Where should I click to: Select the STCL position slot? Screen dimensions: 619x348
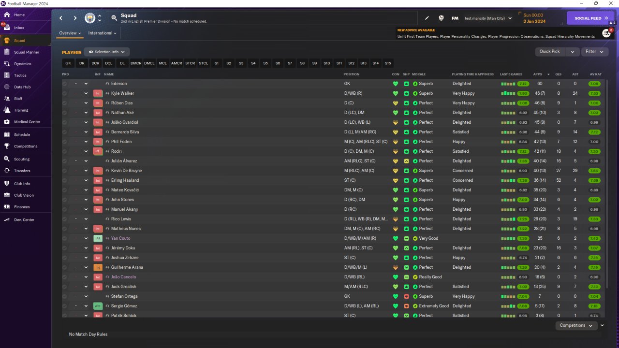click(204, 63)
